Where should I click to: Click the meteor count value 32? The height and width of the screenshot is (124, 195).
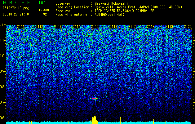(45, 14)
